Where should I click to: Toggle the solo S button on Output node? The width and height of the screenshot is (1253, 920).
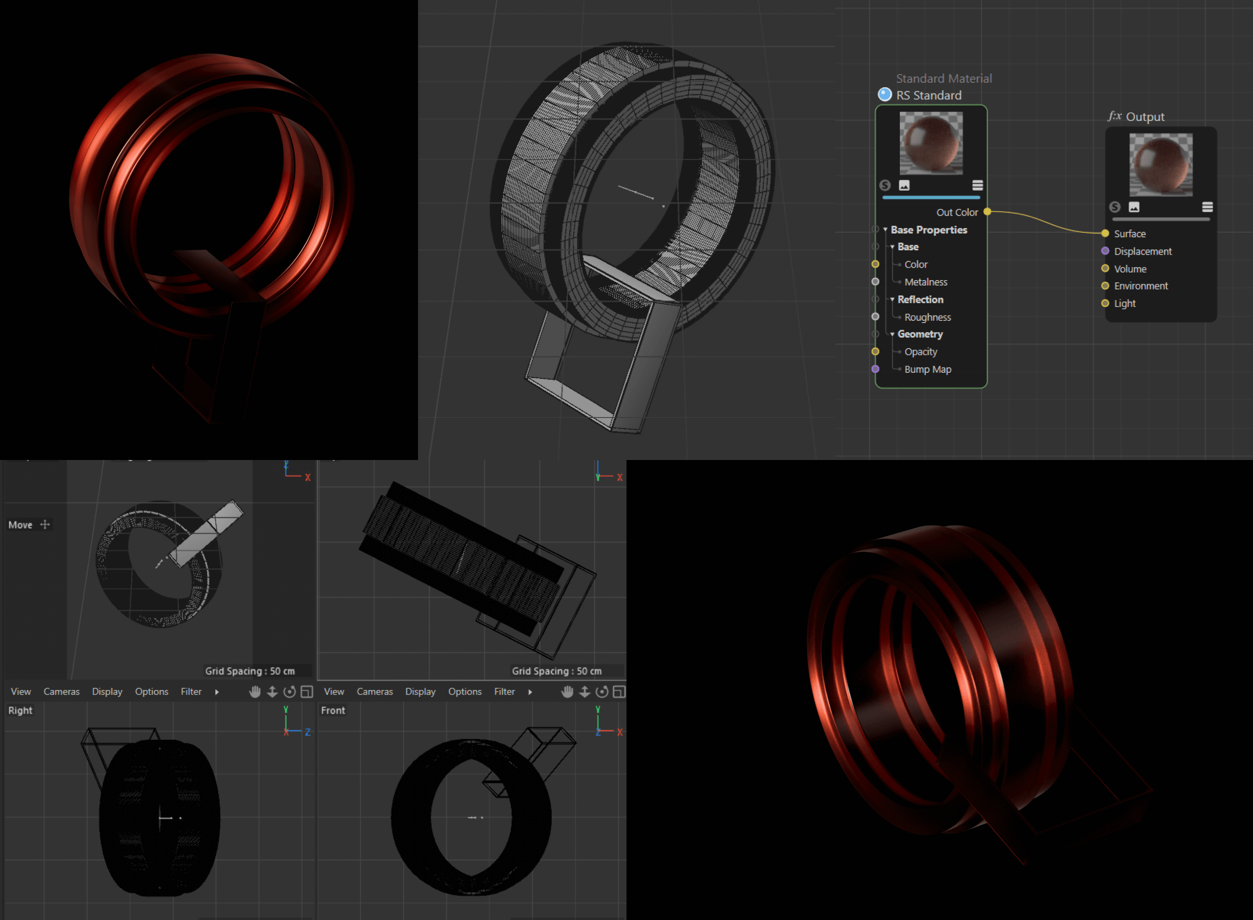[x=1114, y=207]
